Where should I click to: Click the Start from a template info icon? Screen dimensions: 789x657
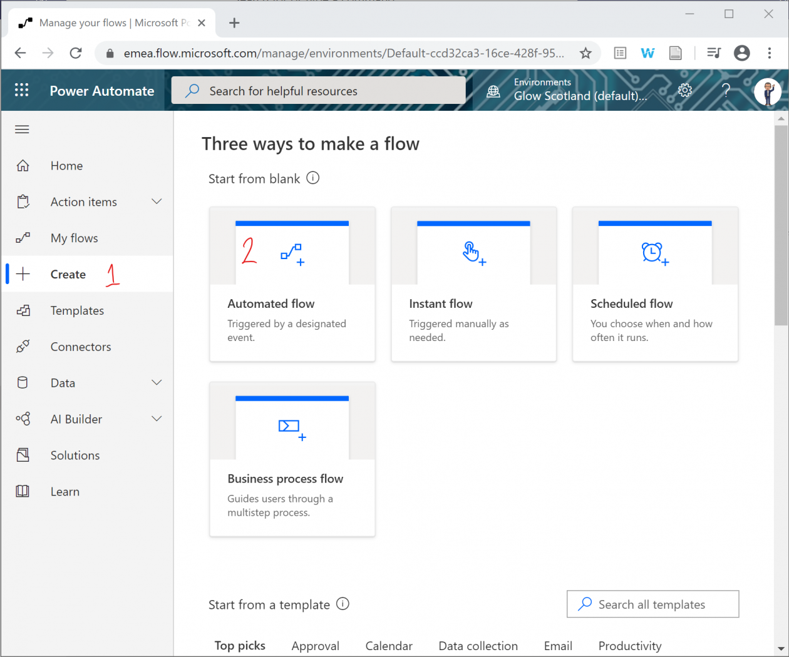[x=343, y=604]
